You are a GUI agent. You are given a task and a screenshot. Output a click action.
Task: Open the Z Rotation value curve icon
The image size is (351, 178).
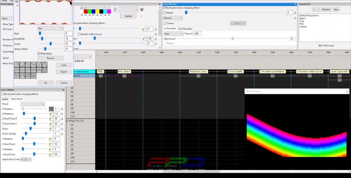[51, 109]
